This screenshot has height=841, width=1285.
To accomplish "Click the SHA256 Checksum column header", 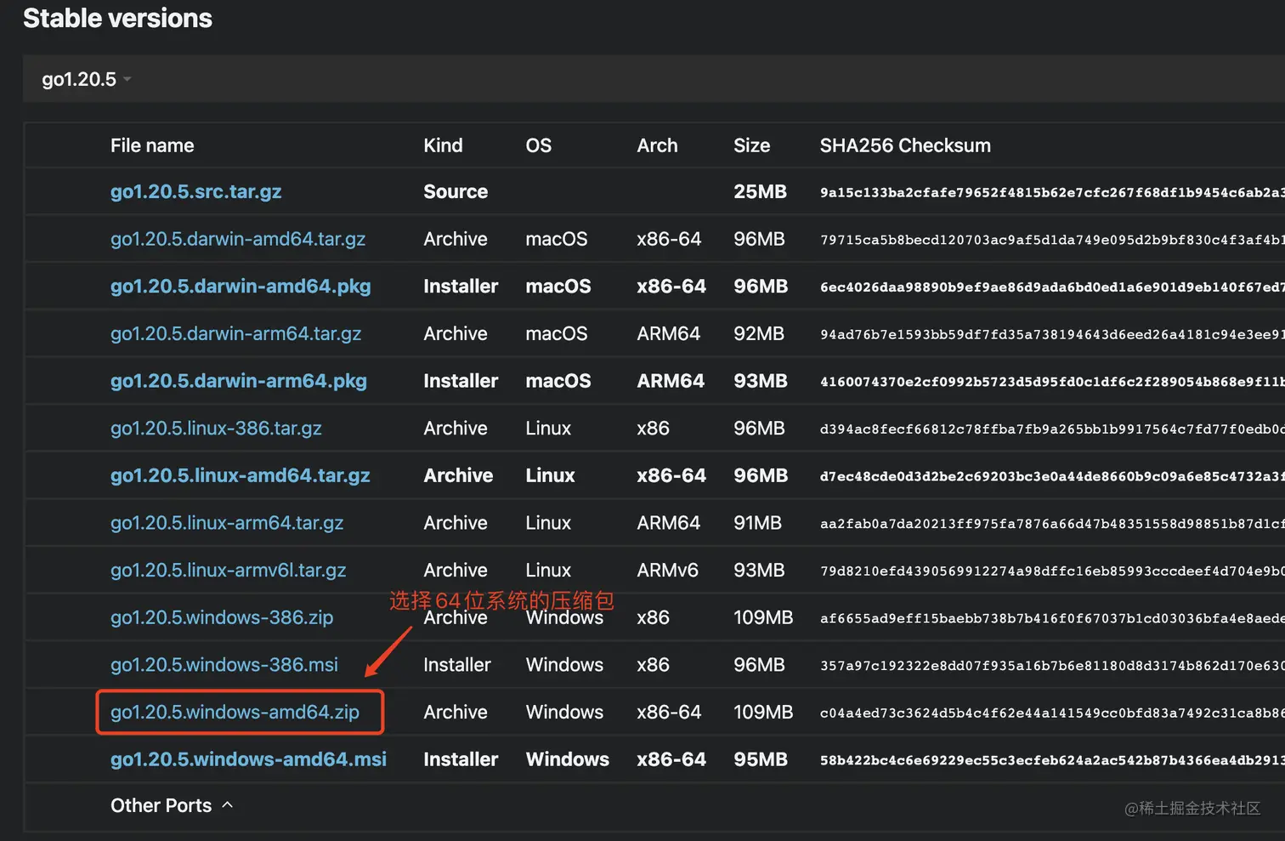I will tap(905, 145).
